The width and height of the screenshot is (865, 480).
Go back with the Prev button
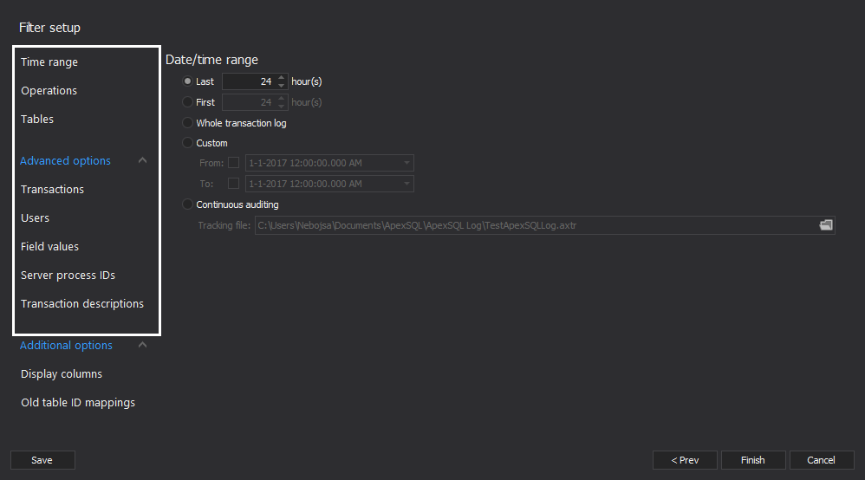click(685, 460)
